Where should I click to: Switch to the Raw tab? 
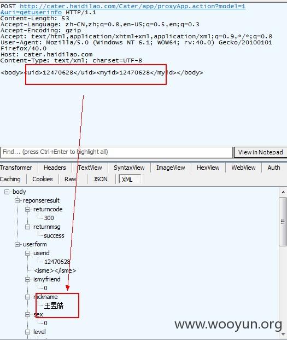(x=71, y=179)
